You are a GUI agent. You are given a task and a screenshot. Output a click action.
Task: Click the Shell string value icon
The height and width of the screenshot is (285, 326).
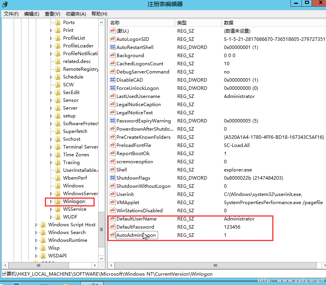click(x=112, y=170)
